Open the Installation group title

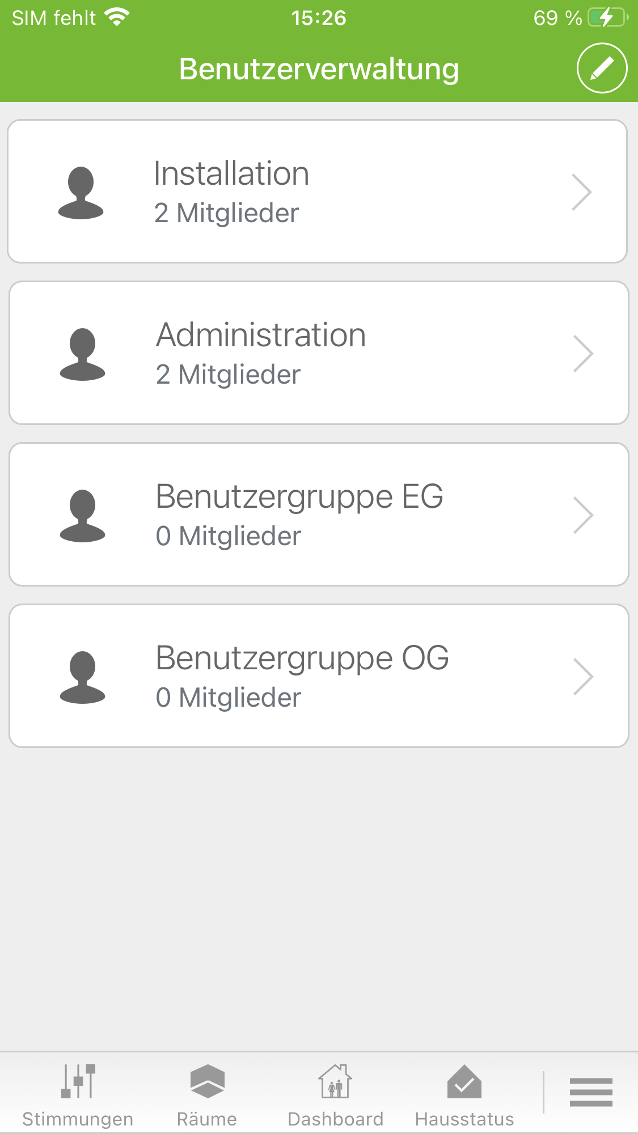coord(231,173)
